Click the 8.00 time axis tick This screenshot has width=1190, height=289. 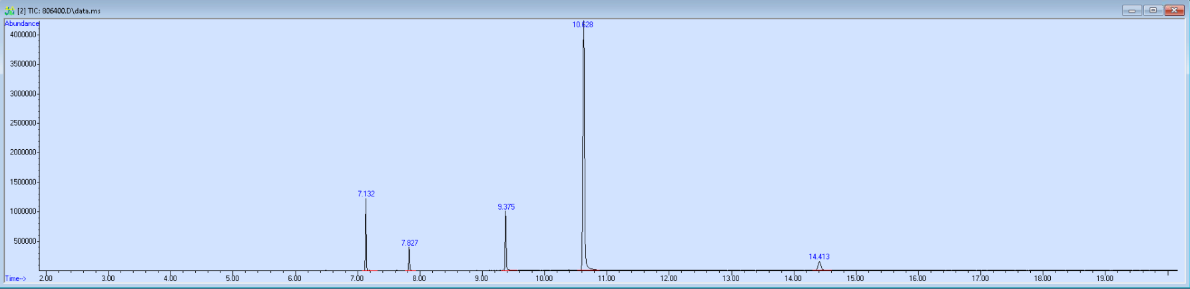coord(419,278)
